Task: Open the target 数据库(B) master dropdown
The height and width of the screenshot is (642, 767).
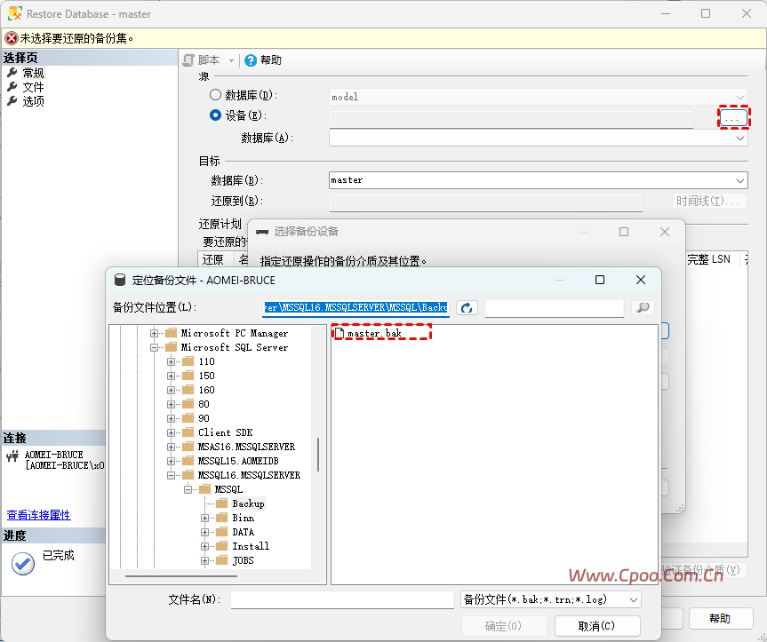Action: [740, 180]
